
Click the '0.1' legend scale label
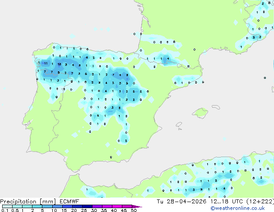(x=5, y=210)
